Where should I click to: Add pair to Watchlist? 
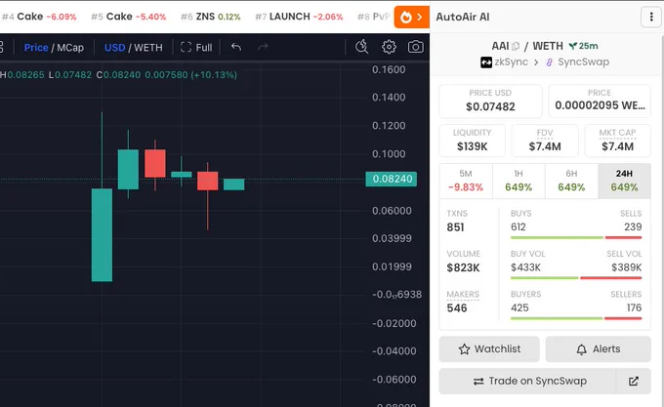[x=489, y=349]
